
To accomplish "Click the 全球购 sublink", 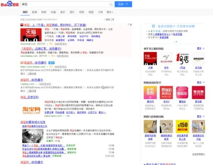I will coord(71,40).
